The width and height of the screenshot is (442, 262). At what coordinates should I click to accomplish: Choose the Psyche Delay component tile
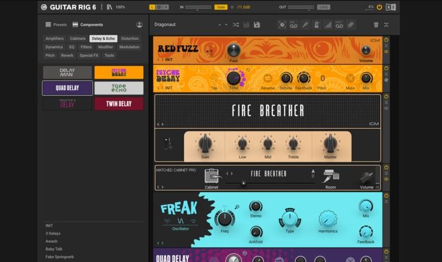119,72
